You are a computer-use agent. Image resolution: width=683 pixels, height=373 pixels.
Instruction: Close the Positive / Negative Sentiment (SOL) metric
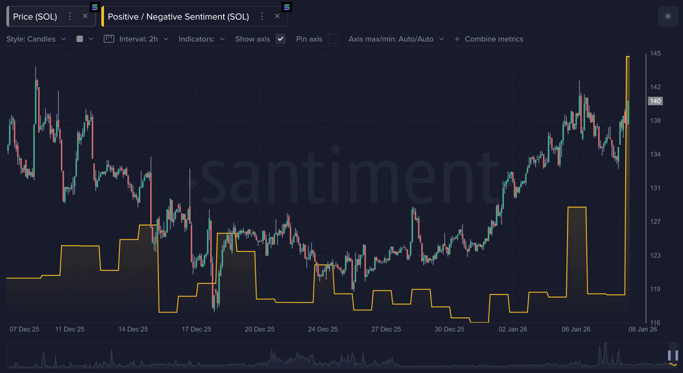click(x=277, y=16)
